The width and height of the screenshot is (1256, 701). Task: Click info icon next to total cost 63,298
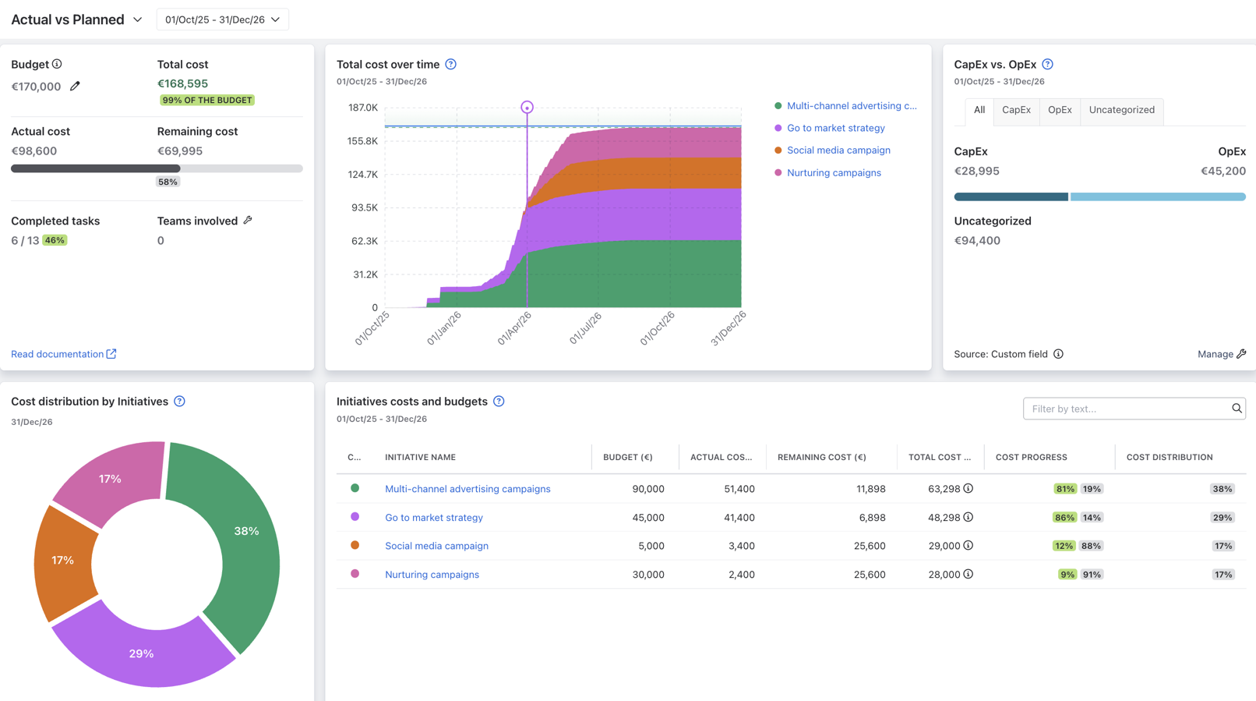968,489
